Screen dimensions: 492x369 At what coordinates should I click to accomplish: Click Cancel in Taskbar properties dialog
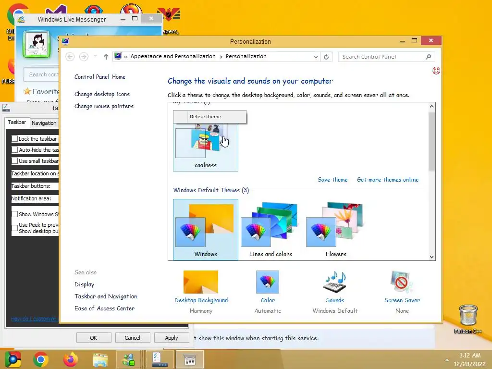coord(133,338)
